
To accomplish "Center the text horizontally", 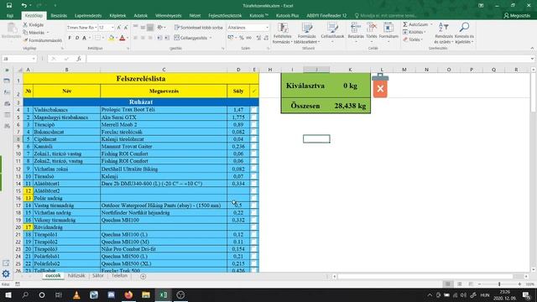I will tap(143, 38).
